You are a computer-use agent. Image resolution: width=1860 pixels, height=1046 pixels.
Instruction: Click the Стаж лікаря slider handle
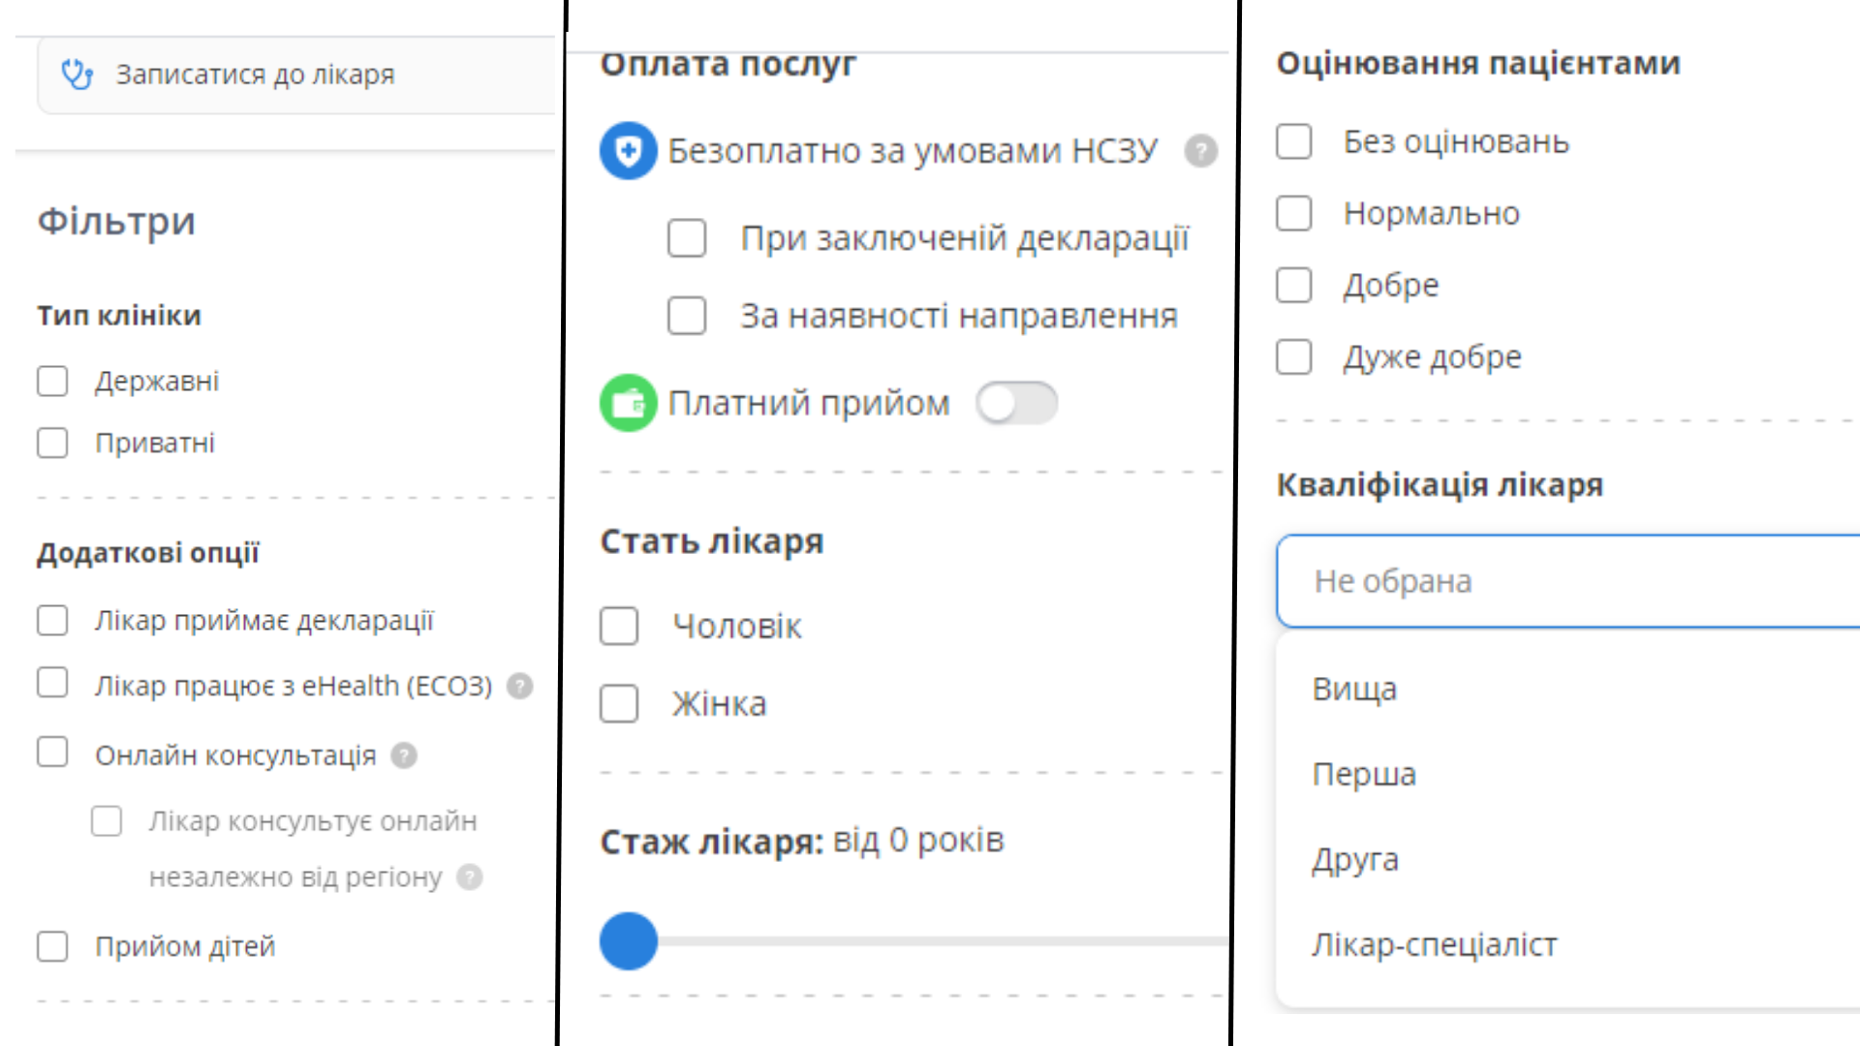[628, 939]
